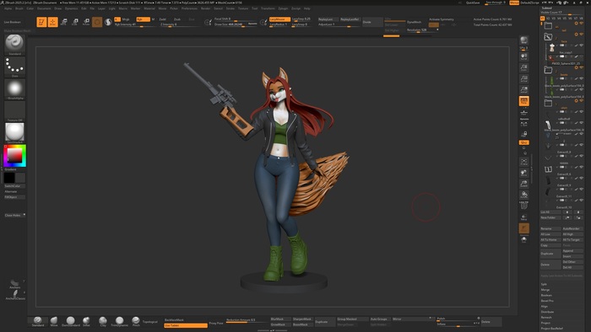Image resolution: width=591 pixels, height=332 pixels.
Task: Click Append button in Subtool panel
Action: [572, 251]
